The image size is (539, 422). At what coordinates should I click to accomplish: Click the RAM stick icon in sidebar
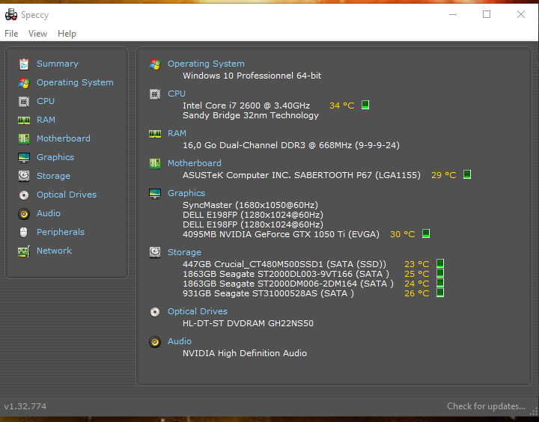pyautogui.click(x=24, y=120)
